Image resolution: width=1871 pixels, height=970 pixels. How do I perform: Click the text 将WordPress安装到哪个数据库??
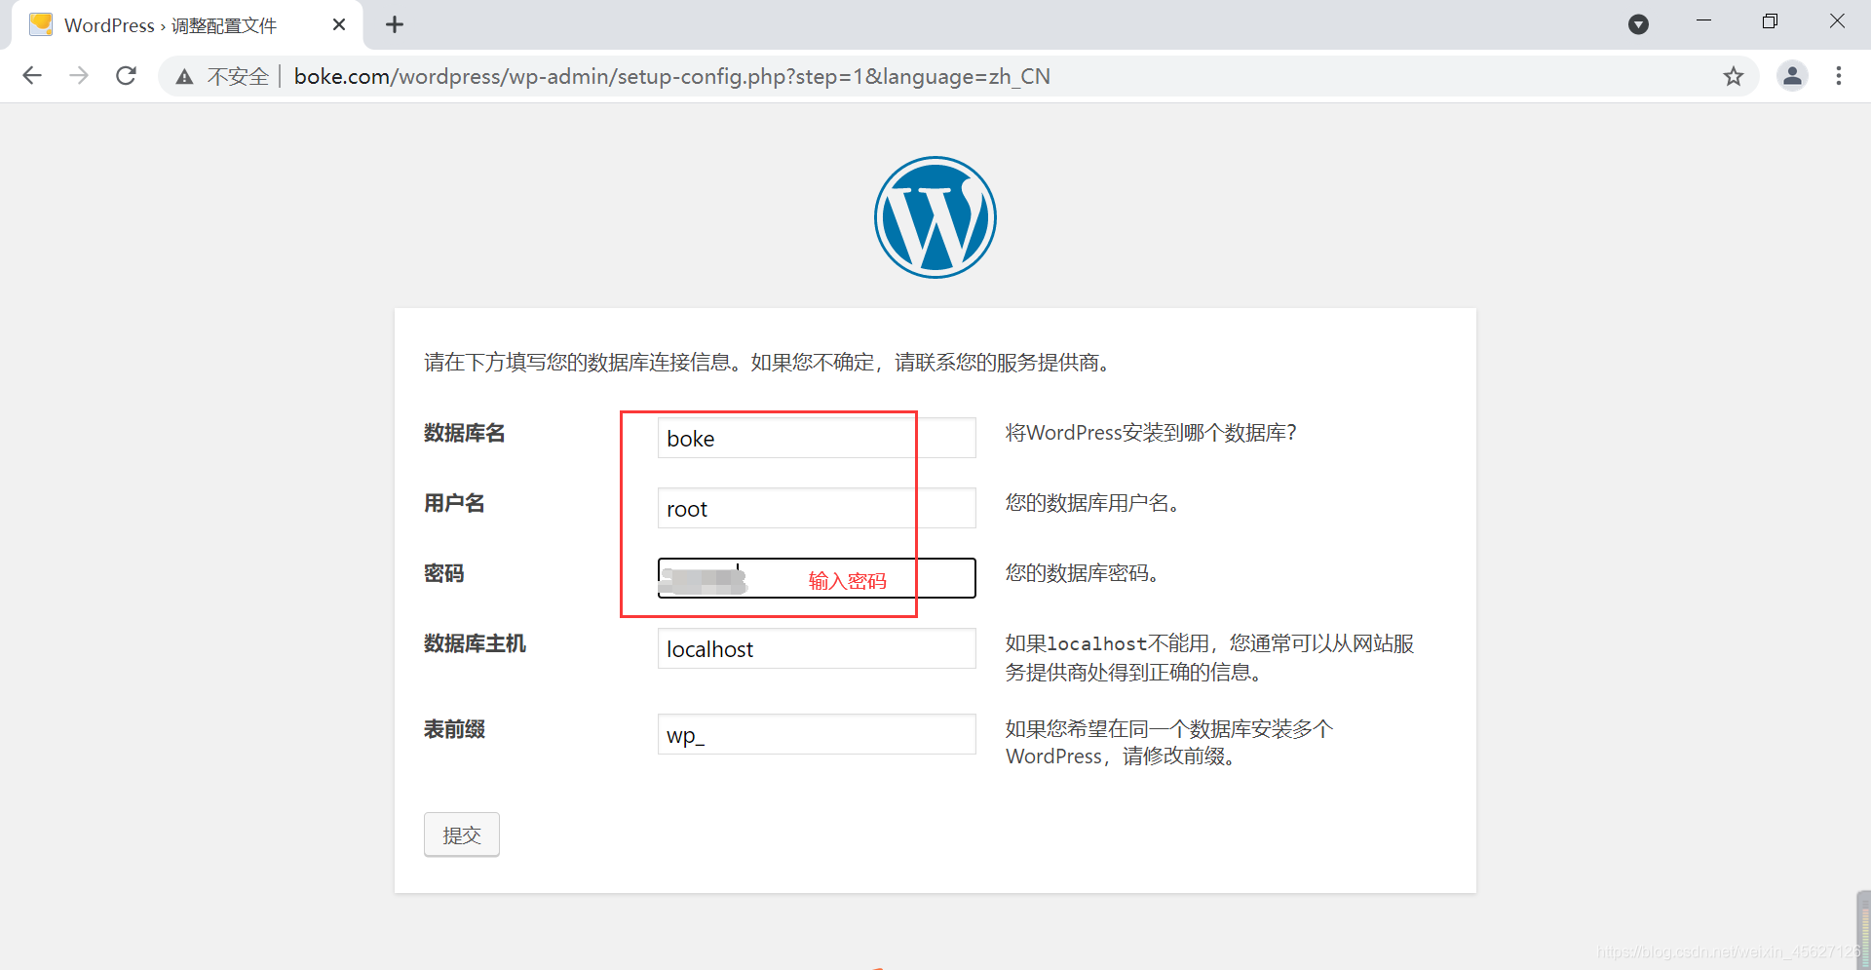coord(1151,433)
